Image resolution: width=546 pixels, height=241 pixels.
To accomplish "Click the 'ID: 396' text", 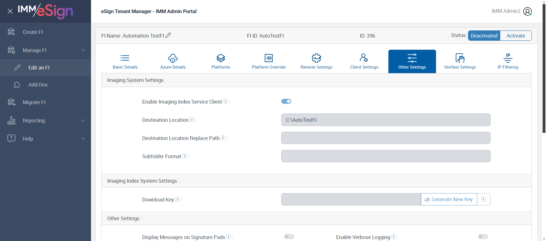I will (x=367, y=36).
